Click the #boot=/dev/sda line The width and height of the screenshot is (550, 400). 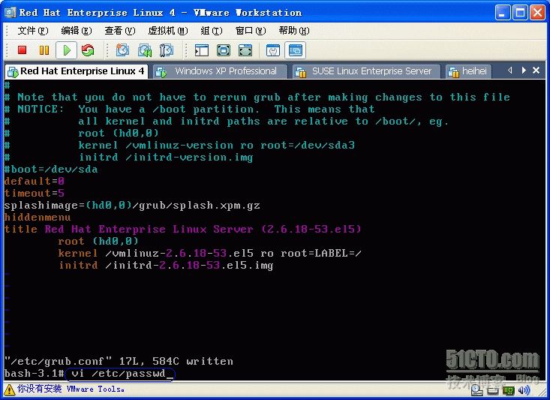51,169
